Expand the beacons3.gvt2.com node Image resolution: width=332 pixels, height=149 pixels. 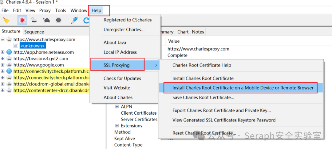2,59
